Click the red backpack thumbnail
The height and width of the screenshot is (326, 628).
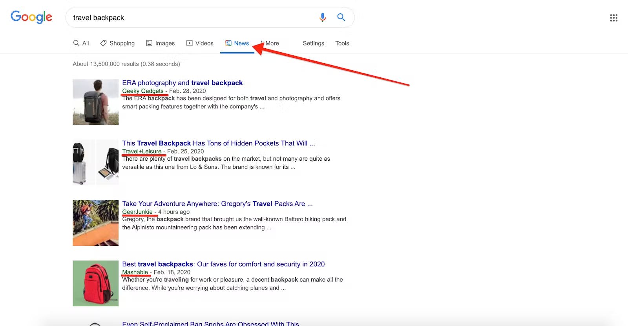point(95,284)
